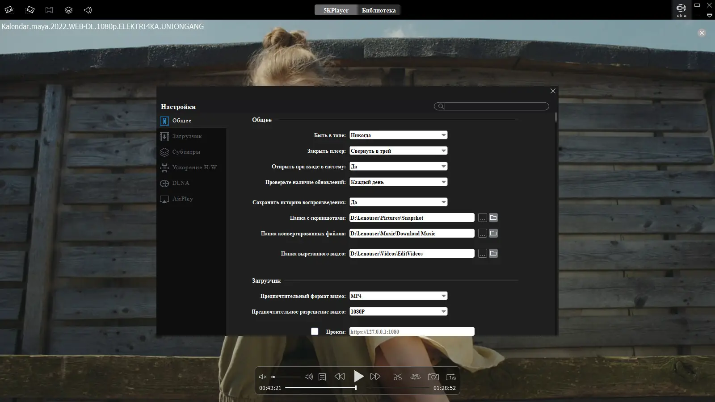The height and width of the screenshot is (402, 715).
Task: Browse for the Папка с скриншотами path
Action: click(483, 218)
